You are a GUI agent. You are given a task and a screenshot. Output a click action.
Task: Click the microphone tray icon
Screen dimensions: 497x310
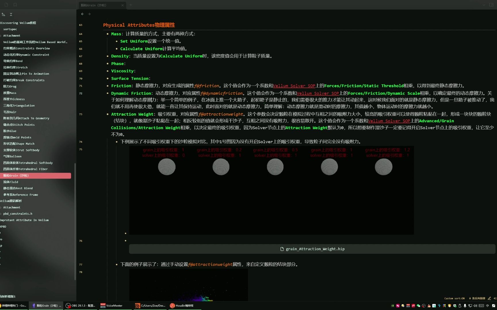click(465, 306)
